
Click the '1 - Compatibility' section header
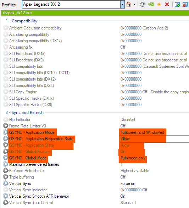click(22, 21)
